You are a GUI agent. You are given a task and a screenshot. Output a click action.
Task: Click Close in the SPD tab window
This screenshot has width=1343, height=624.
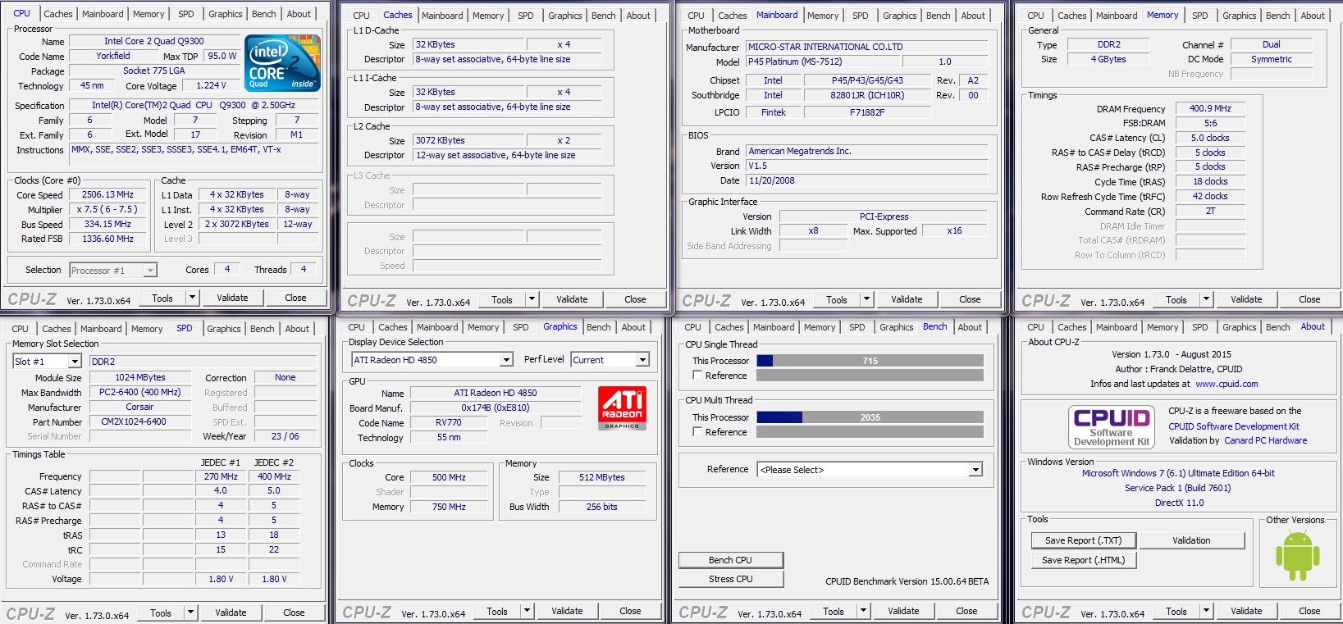click(294, 613)
